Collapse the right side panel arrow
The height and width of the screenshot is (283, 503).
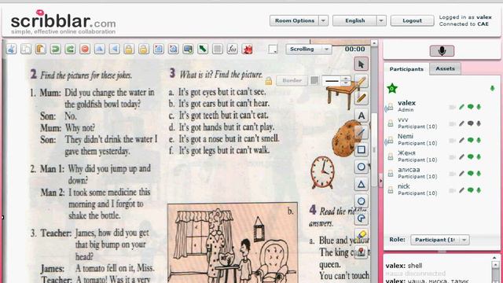(x=380, y=181)
